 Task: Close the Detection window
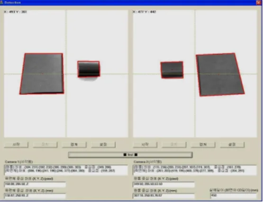258,2
